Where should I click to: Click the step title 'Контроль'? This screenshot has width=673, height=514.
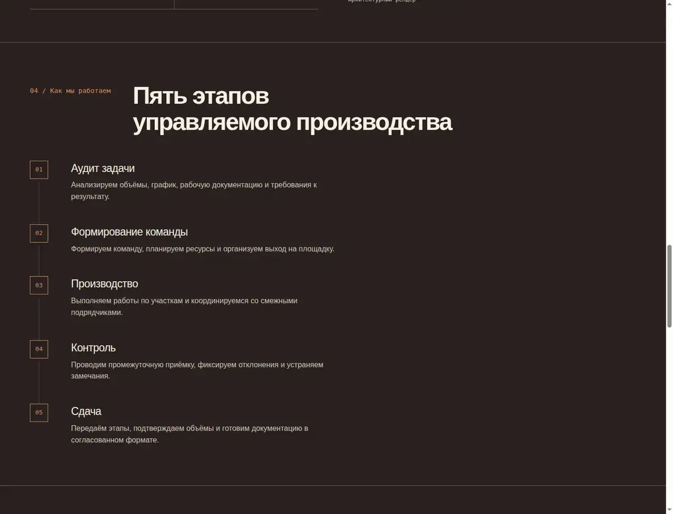(93, 348)
